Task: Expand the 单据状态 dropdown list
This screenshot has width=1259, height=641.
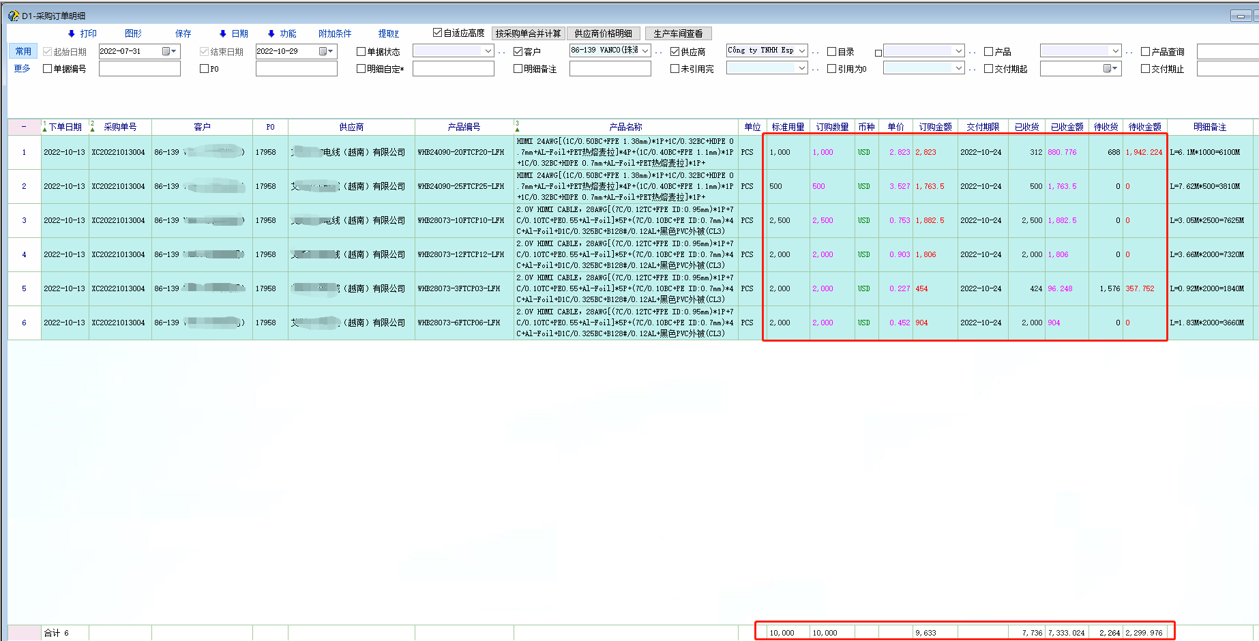Action: 488,51
